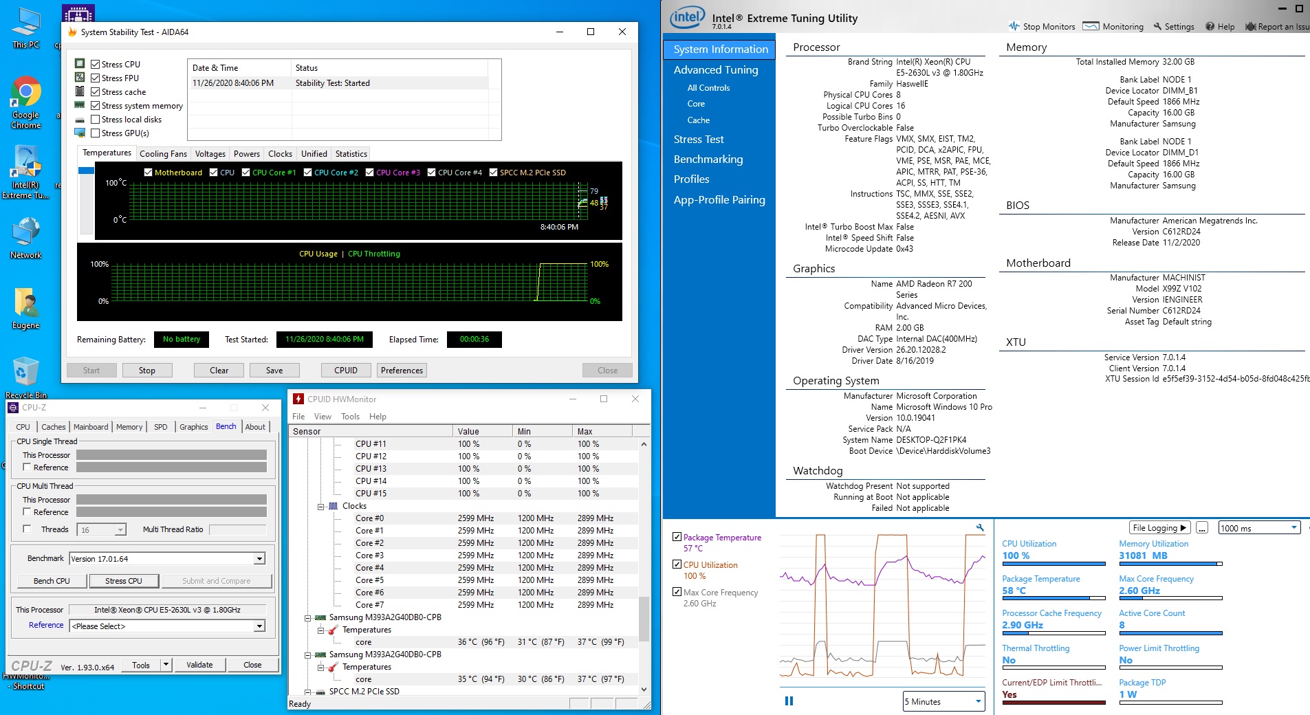This screenshot has height=715, width=1310.
Task: Enable the Threads checkbox in CPU-Z
Action: [x=27, y=529]
